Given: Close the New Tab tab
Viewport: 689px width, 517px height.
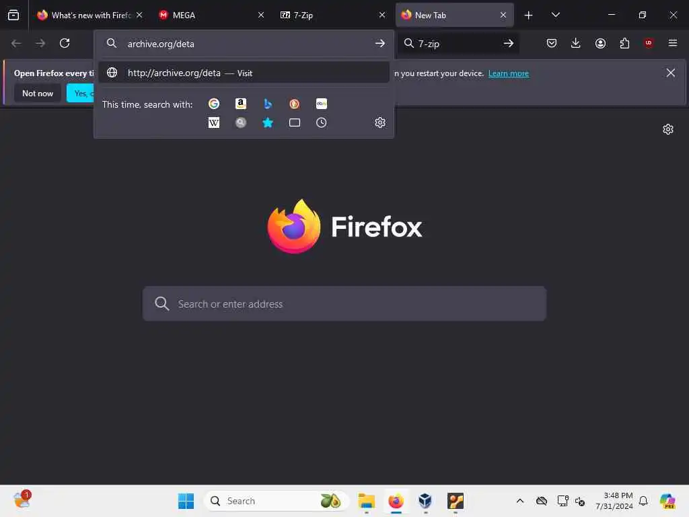Looking at the screenshot, I should click(503, 15).
